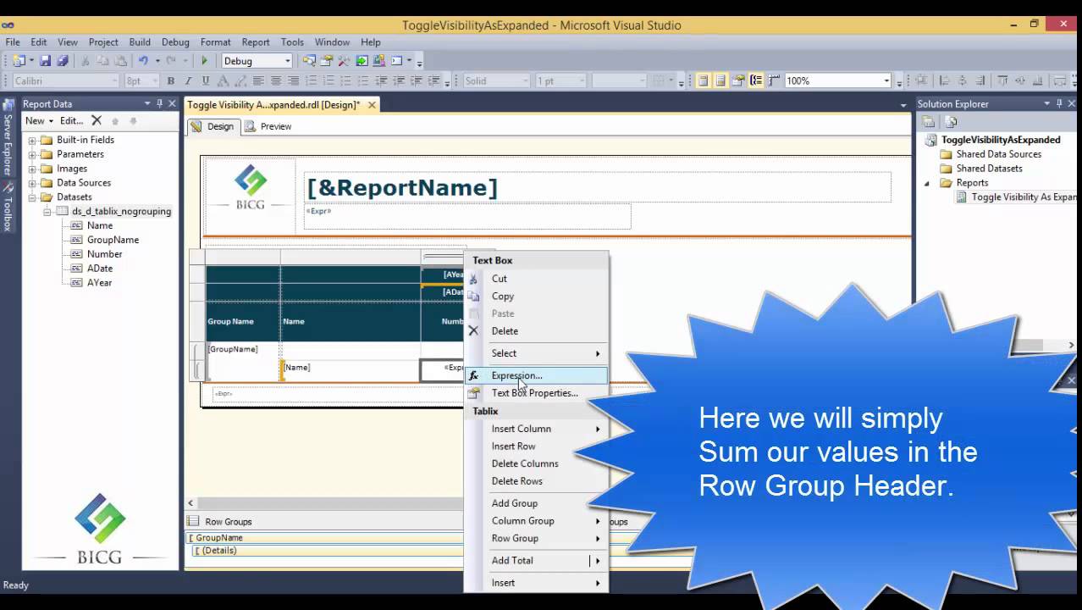Open the Row Group submenu

(536, 539)
